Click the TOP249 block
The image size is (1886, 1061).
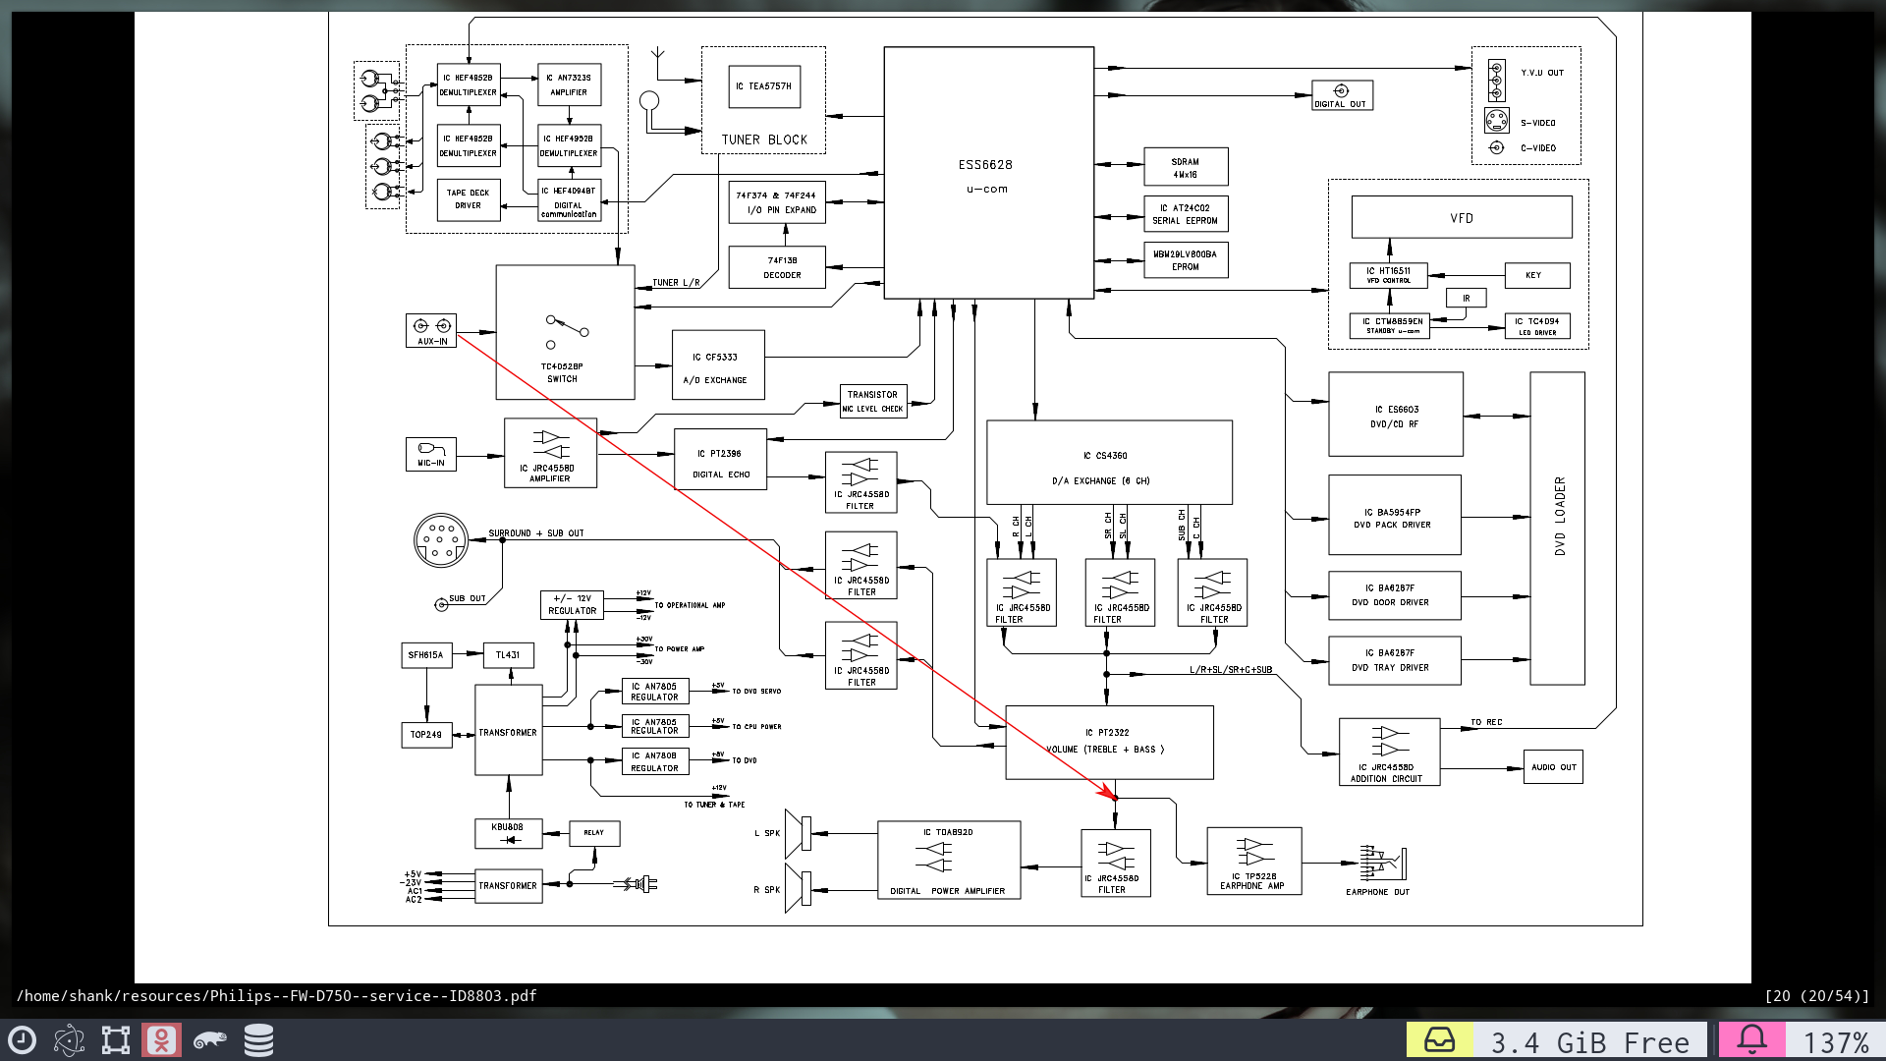pos(426,735)
